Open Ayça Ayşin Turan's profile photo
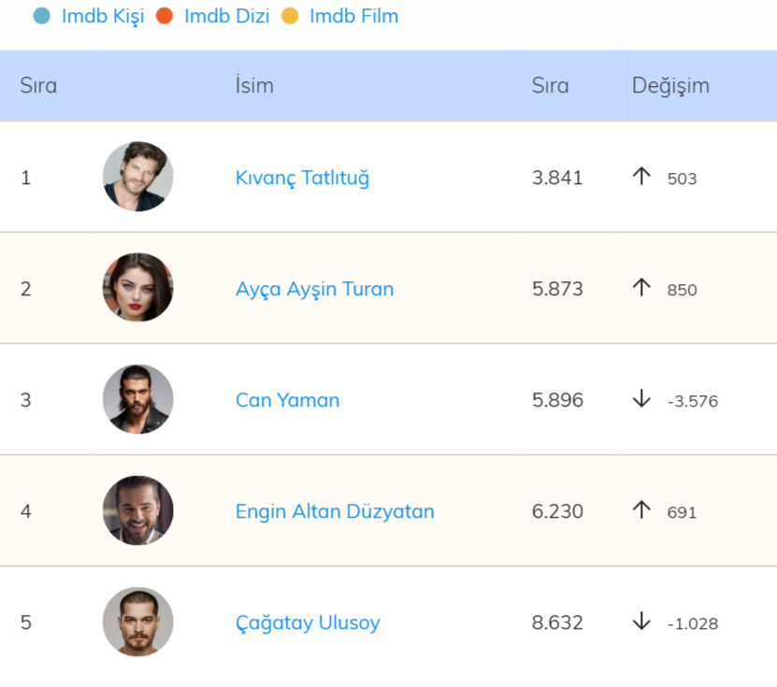This screenshot has height=687, width=777. click(x=137, y=288)
